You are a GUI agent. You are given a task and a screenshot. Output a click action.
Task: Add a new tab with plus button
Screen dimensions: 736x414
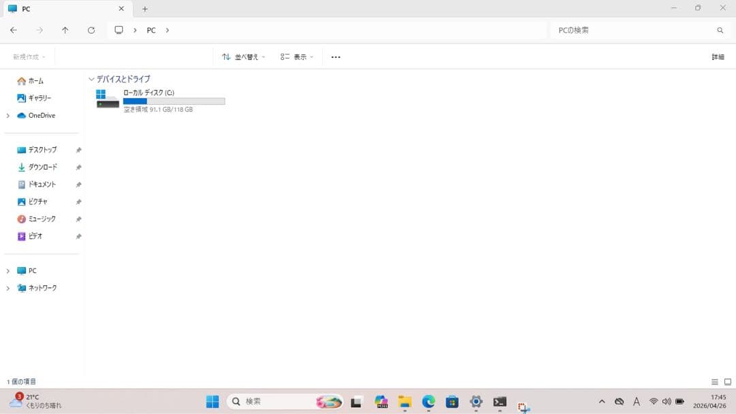click(x=145, y=9)
